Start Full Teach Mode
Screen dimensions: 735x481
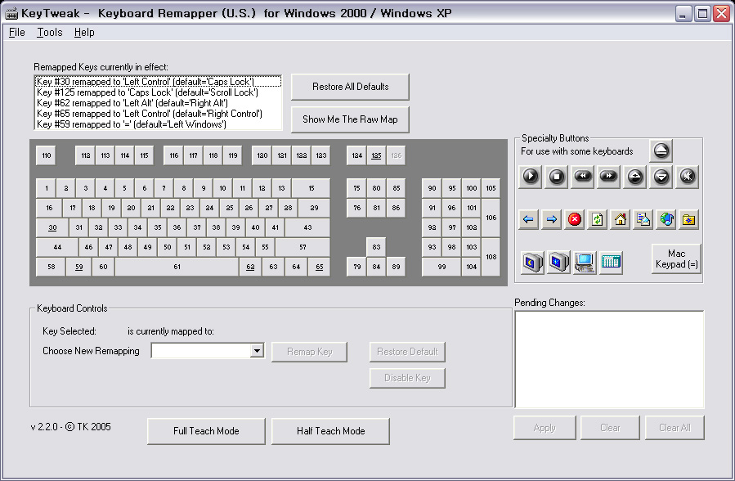click(206, 431)
